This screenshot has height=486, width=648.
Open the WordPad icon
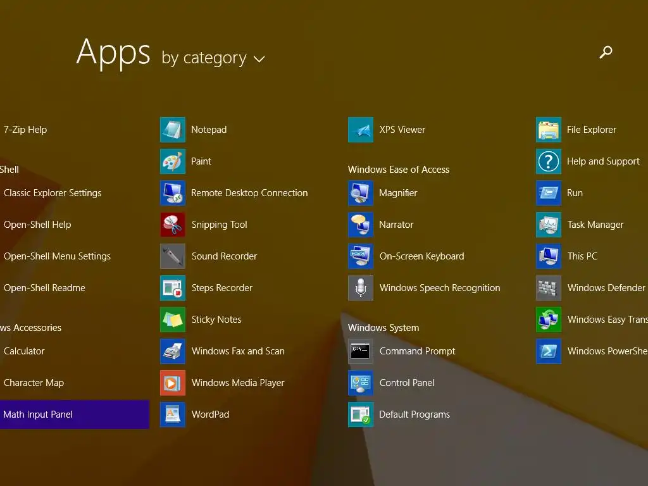point(172,414)
